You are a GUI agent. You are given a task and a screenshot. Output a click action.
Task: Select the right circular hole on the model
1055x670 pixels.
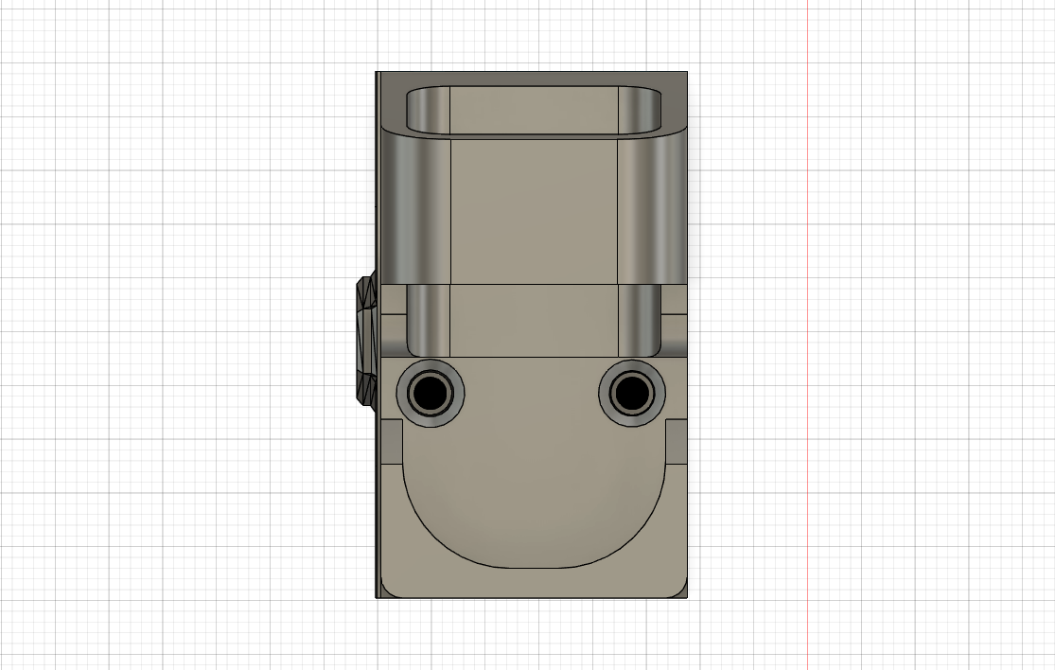633,394
